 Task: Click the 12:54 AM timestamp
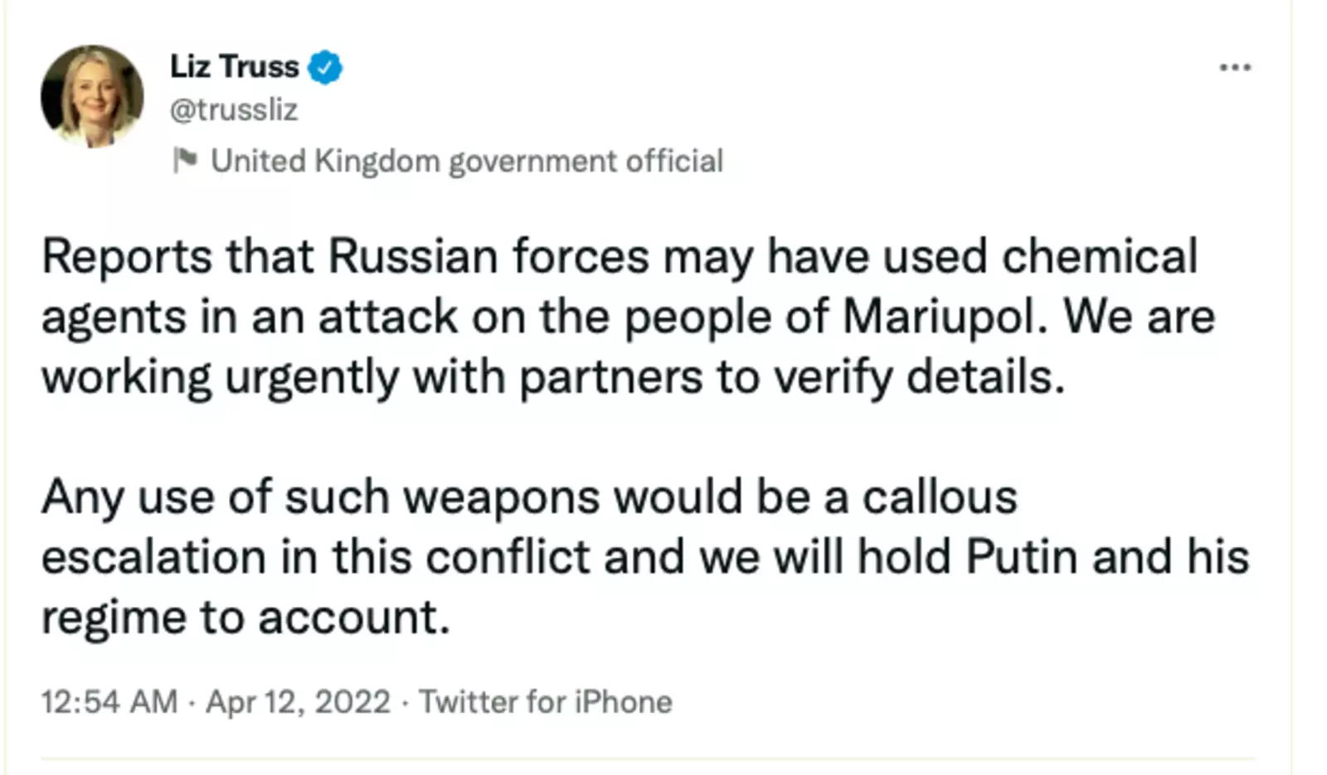(x=109, y=702)
